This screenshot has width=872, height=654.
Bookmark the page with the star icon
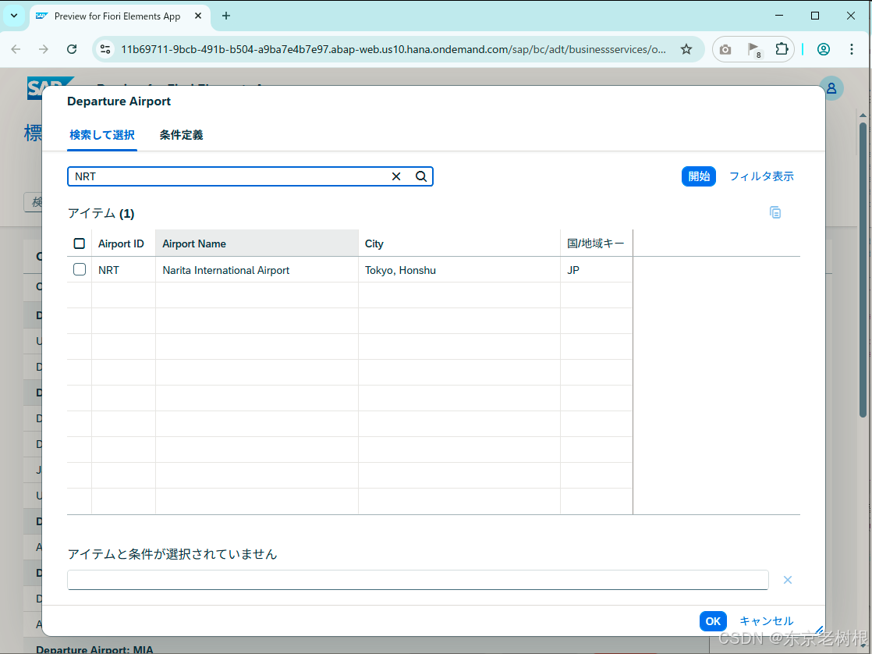click(686, 48)
